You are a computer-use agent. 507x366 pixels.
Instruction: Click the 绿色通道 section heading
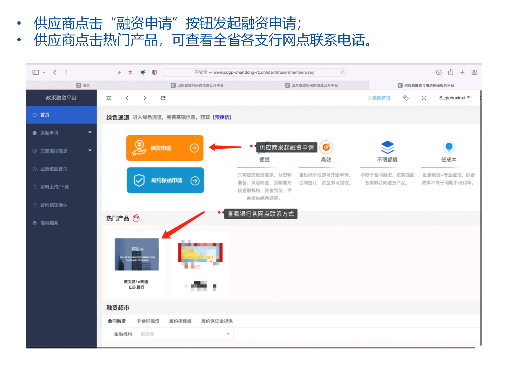(118, 117)
